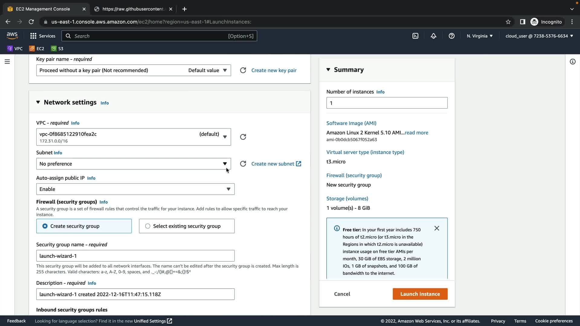Open the right-side info panel icon
Screen dimensions: 580x326
click(572, 62)
